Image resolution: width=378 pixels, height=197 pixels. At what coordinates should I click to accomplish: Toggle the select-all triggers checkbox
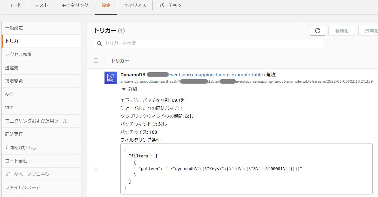coord(96,60)
